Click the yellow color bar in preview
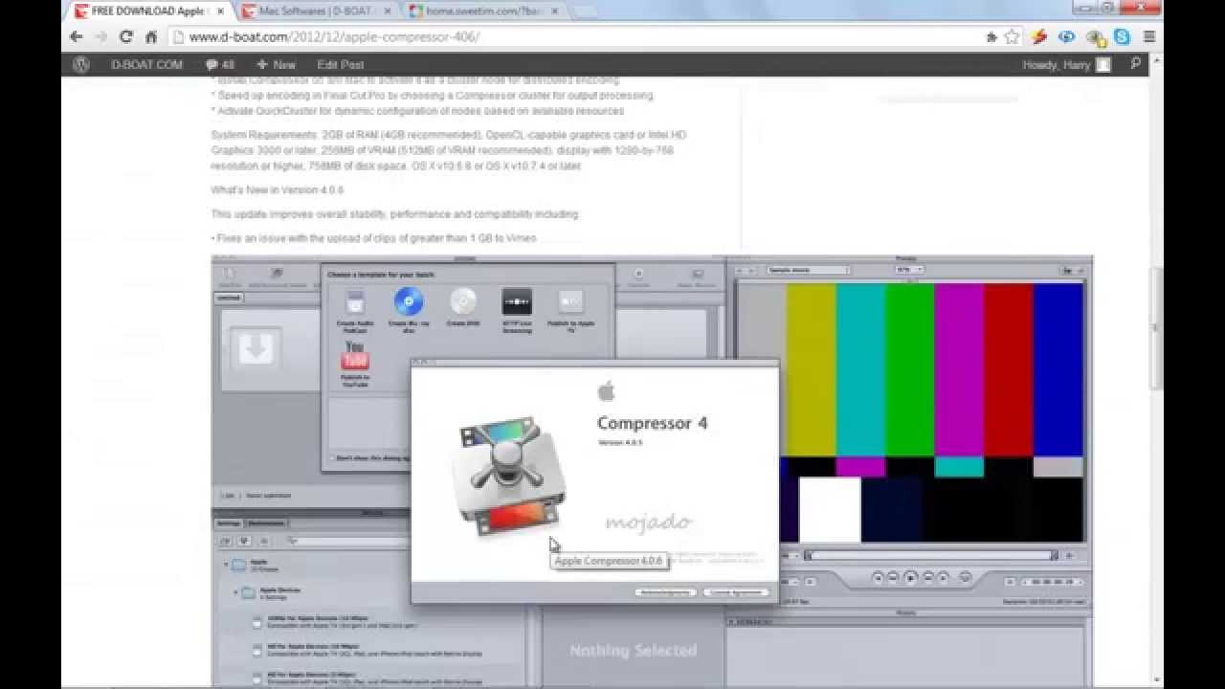Screen dimensions: 1225x689 pos(812,369)
